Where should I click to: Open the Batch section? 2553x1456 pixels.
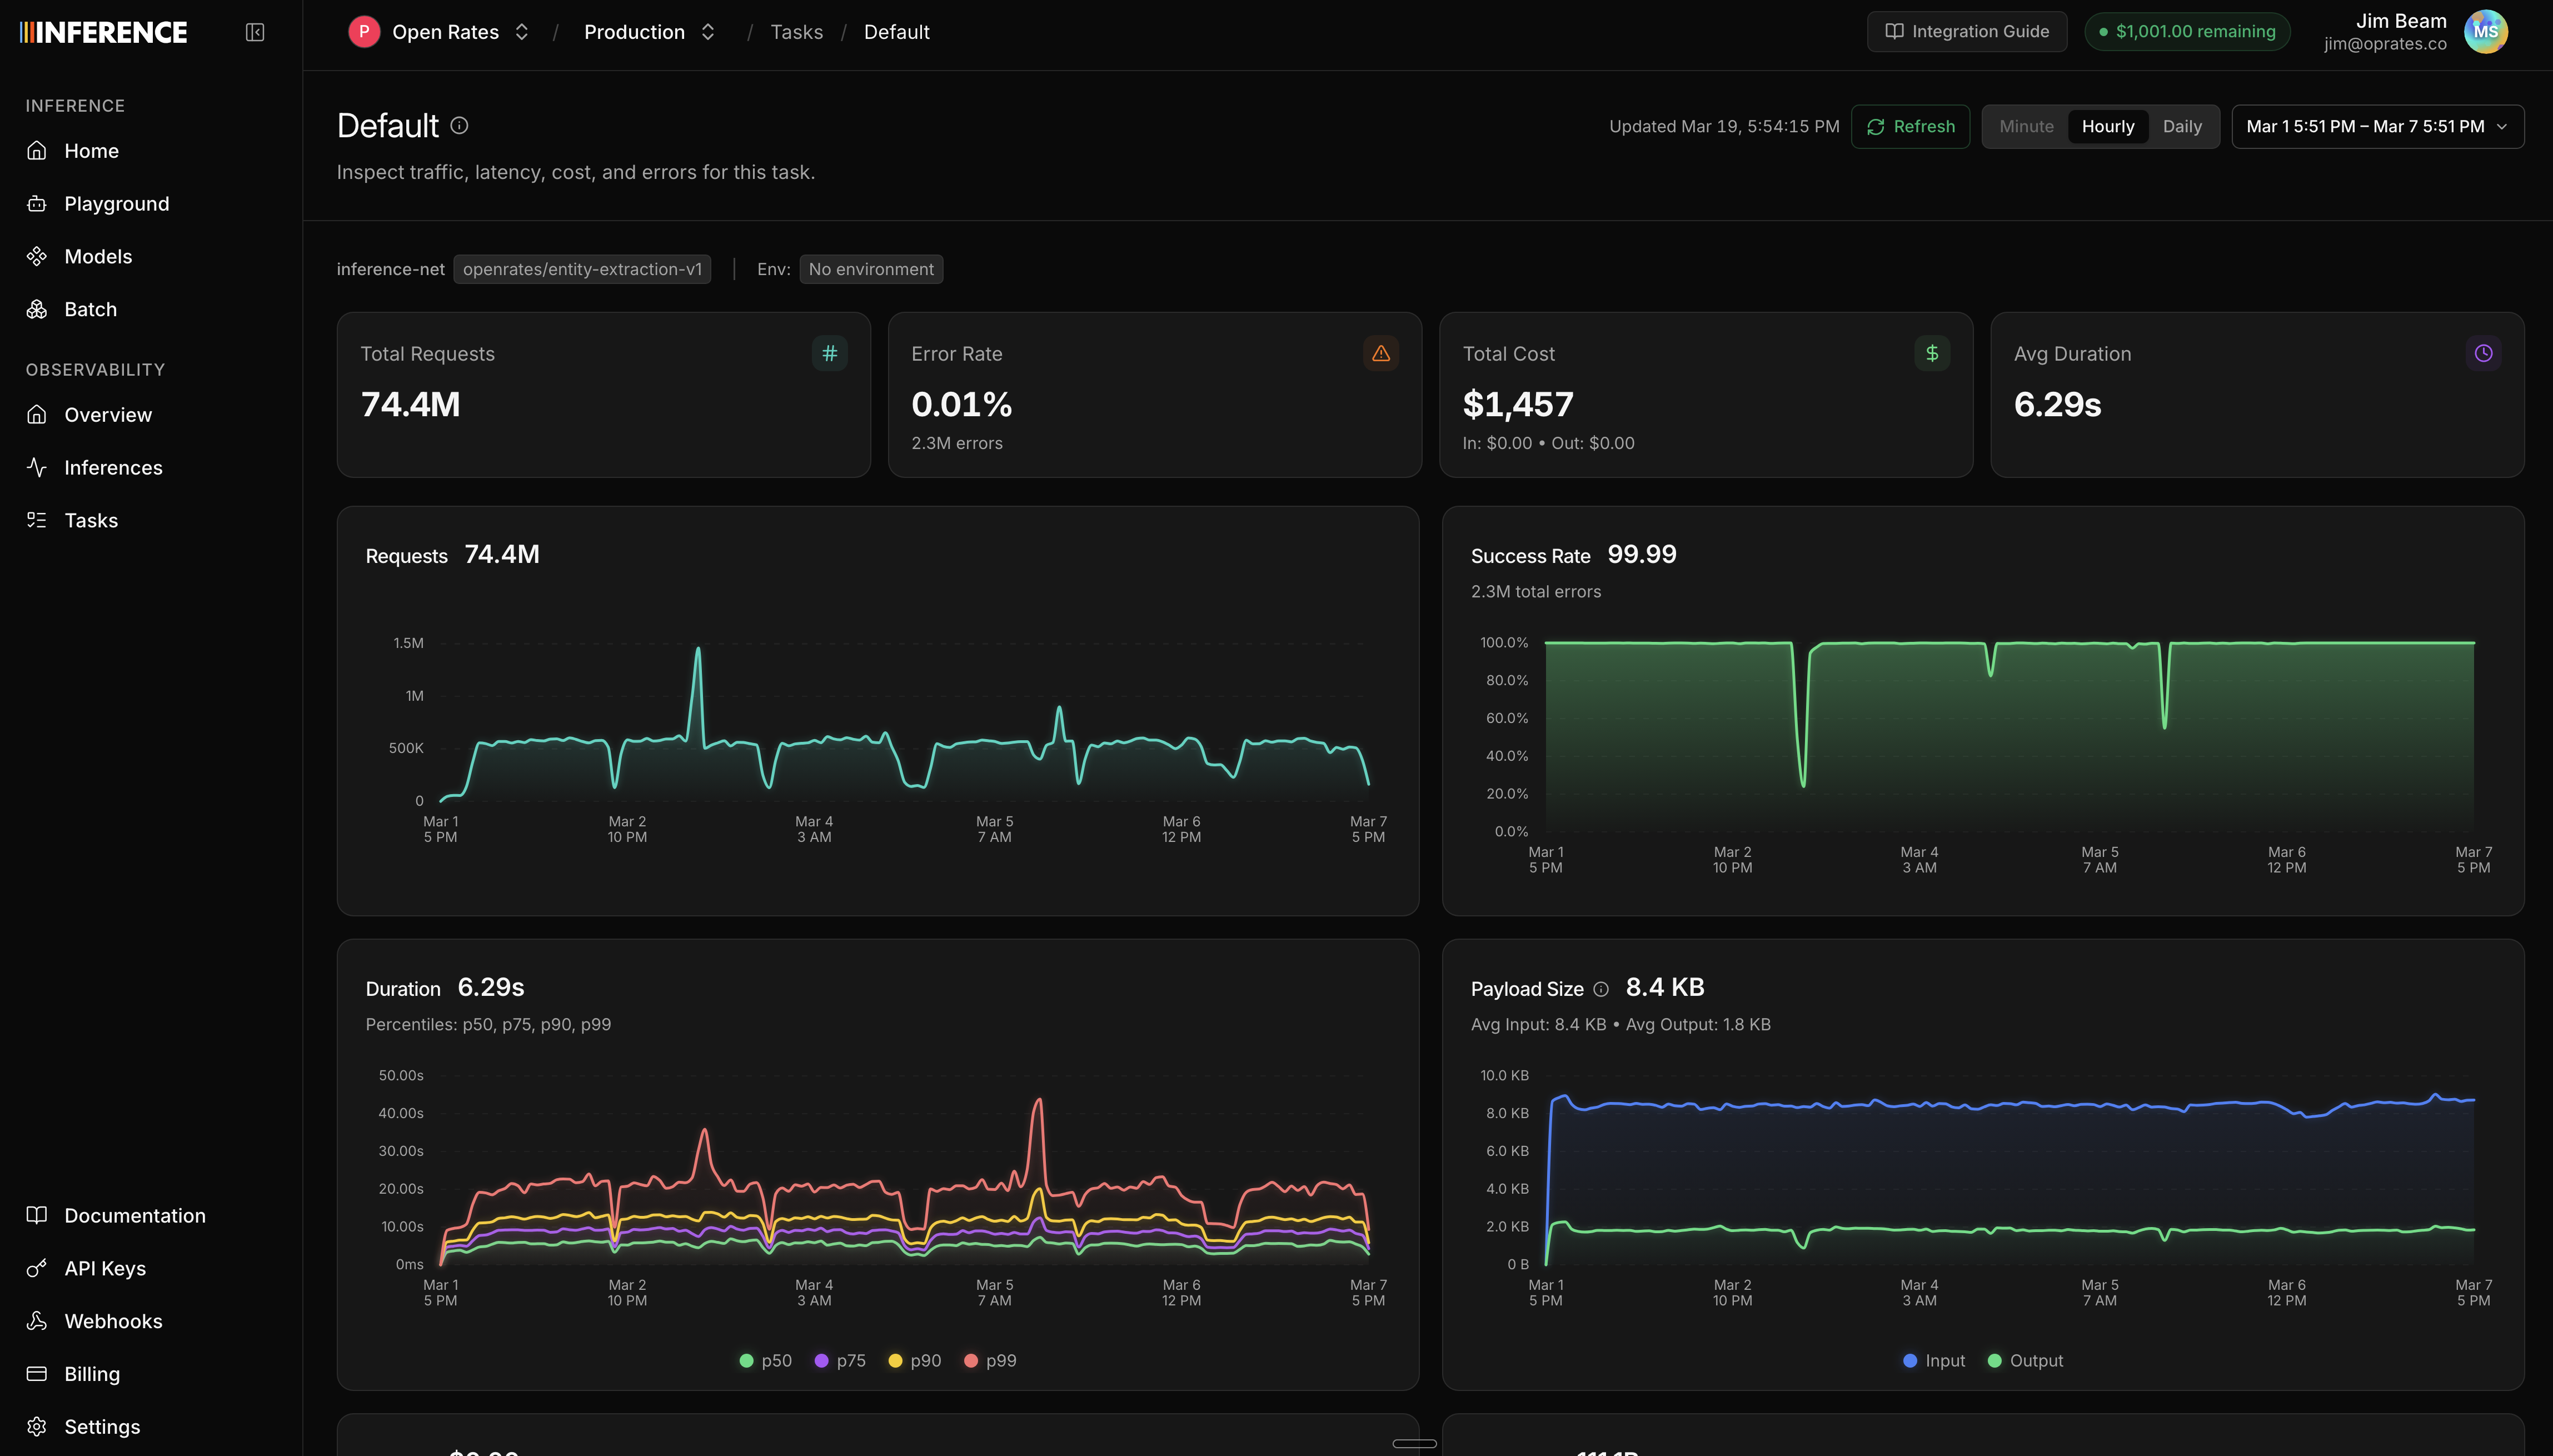coord(90,309)
